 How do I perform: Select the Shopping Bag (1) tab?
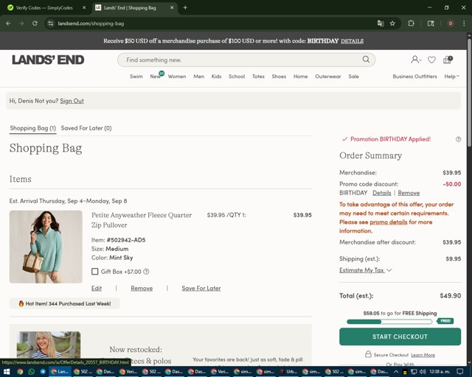(32, 128)
